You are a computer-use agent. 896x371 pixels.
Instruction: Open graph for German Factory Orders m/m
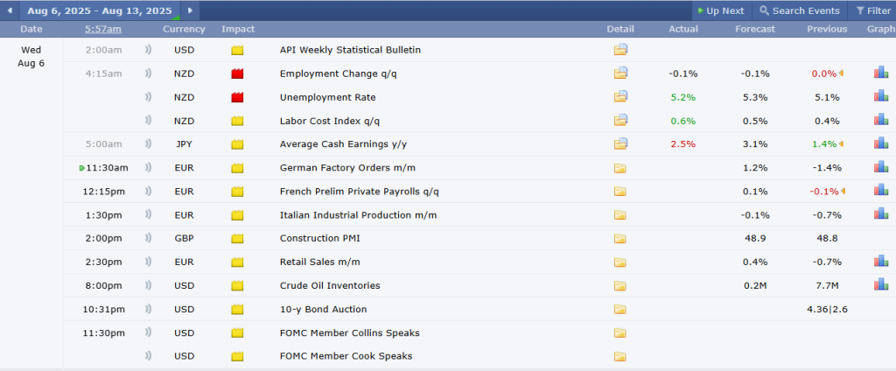coord(881,167)
